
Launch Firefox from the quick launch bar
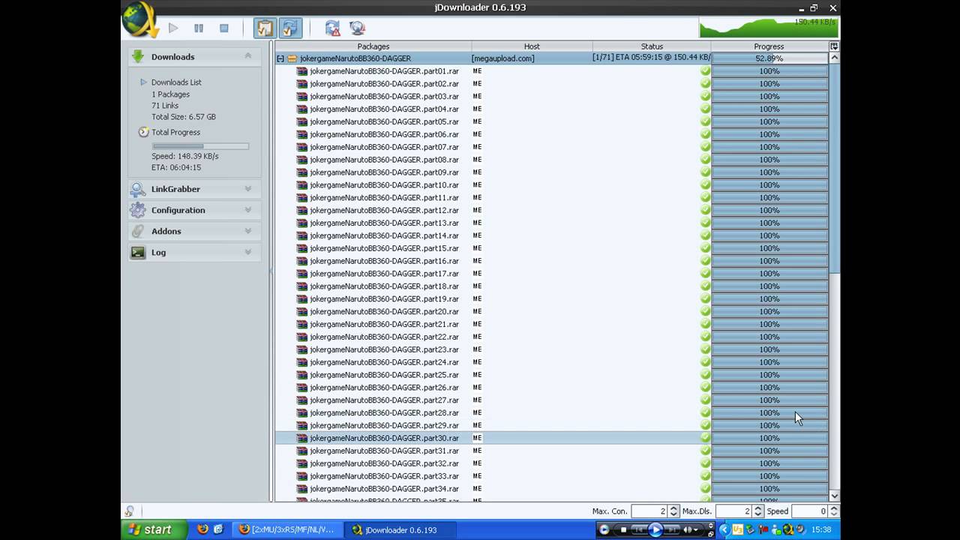coord(202,529)
